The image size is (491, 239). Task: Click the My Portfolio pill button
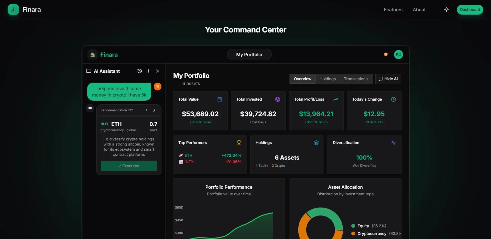coord(249,55)
